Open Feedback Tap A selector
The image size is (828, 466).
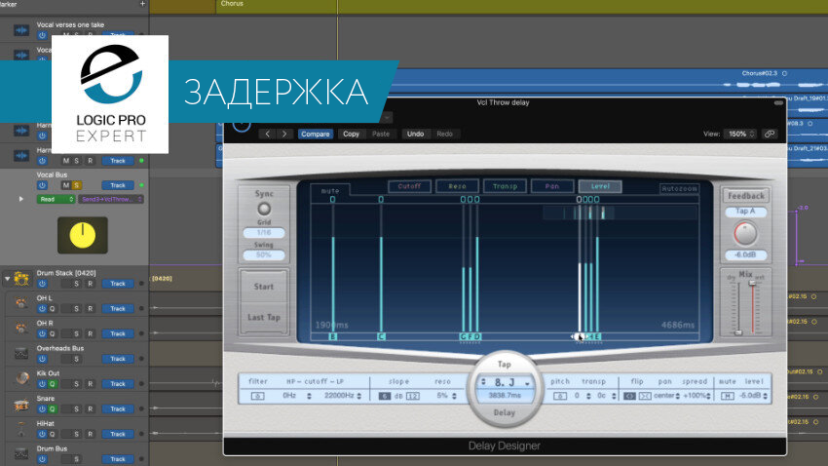click(745, 212)
